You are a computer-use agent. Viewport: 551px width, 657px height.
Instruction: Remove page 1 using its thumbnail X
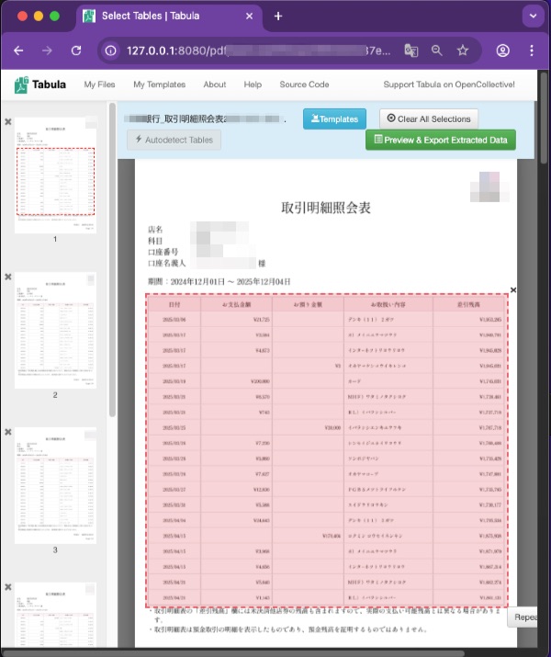(x=8, y=121)
